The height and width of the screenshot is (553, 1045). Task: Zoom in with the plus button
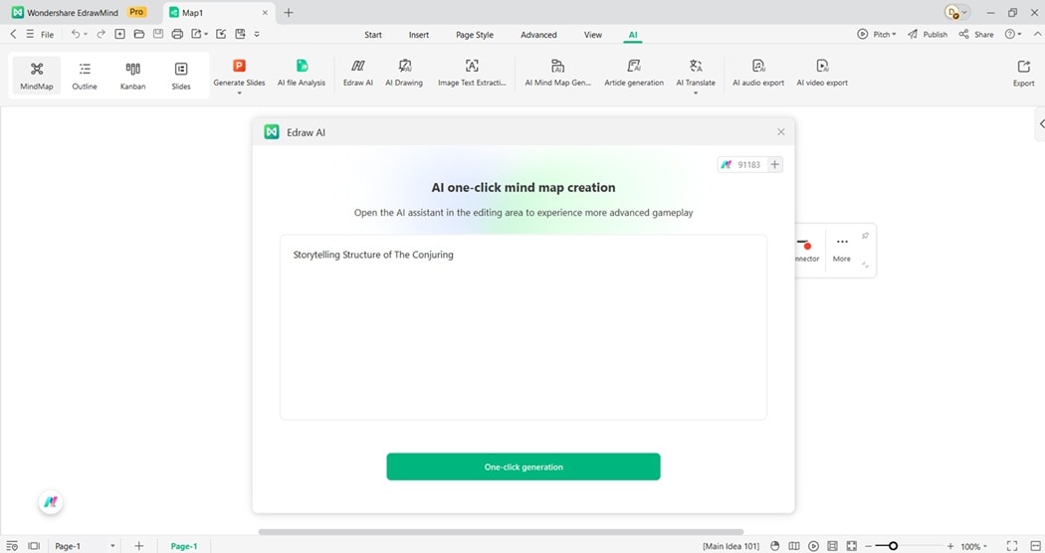click(950, 546)
